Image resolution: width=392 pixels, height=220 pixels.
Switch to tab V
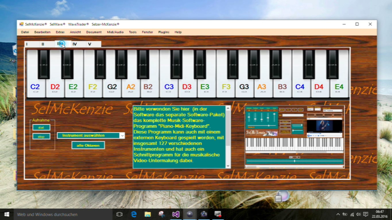(93, 44)
